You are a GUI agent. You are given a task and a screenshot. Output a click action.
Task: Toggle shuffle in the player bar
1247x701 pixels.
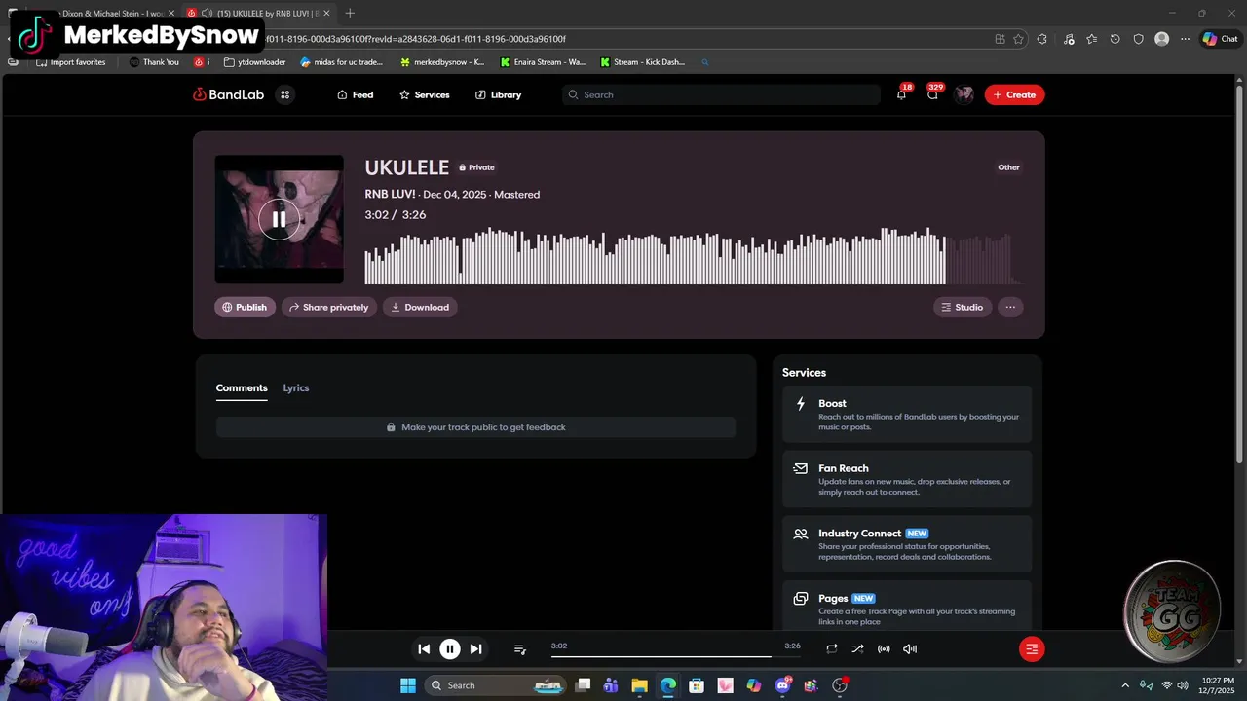(x=857, y=648)
